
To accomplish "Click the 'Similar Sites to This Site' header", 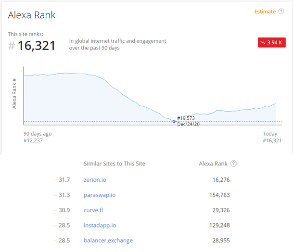I will (x=115, y=164).
